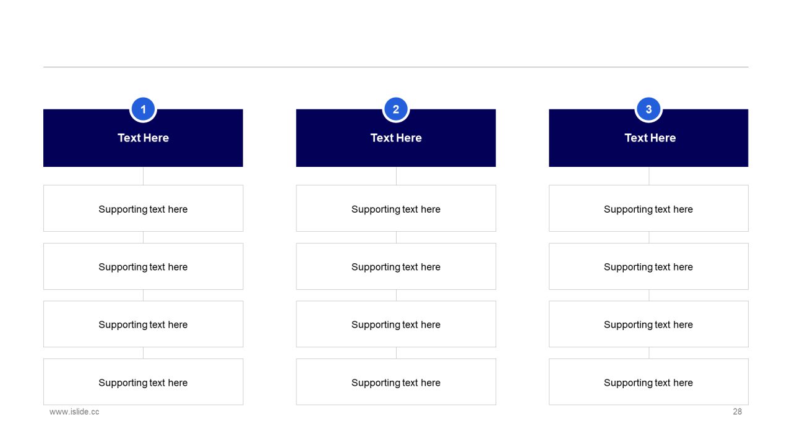The height and width of the screenshot is (445, 792).
Task: Select third supporting text box under column 1
Action: click(x=143, y=324)
